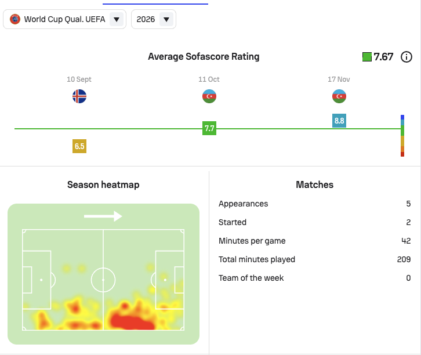Open the World Cup Qual. UEFA dropdown
Viewport: 421px width, 355px height.
pos(64,19)
